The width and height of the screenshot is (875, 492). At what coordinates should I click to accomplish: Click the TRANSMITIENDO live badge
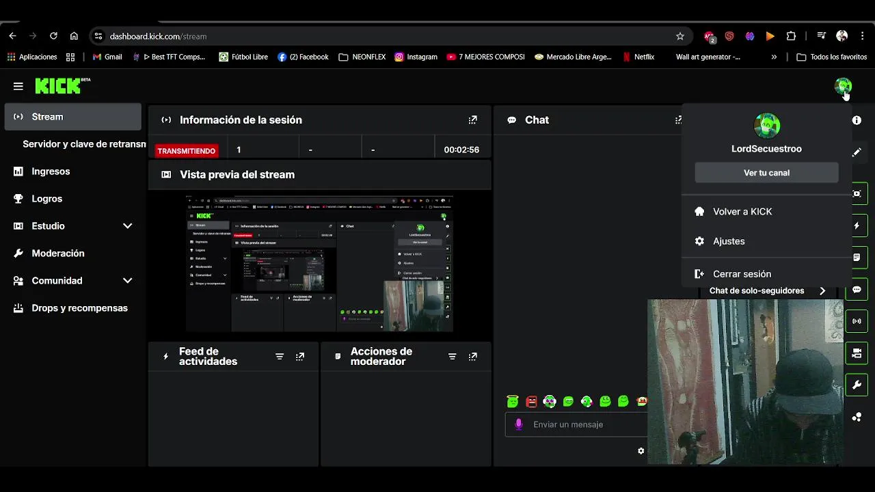[187, 150]
